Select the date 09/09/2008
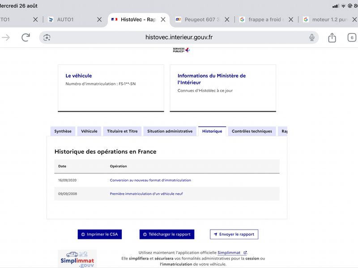Viewport: 358px width, 268px height. click(68, 194)
